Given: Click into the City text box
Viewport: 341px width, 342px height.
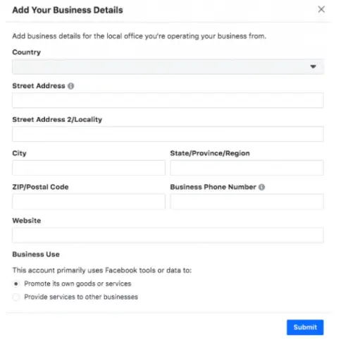Looking at the screenshot, I should (89, 168).
